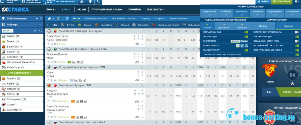Toggle Экспресс дня switch
The height and width of the screenshot is (125, 301).
point(247,36)
